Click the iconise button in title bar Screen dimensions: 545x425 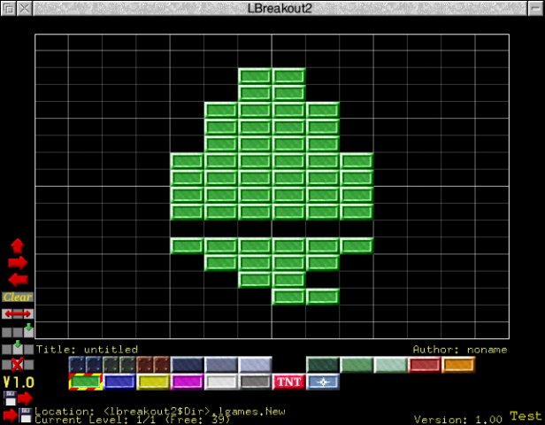(x=535, y=8)
